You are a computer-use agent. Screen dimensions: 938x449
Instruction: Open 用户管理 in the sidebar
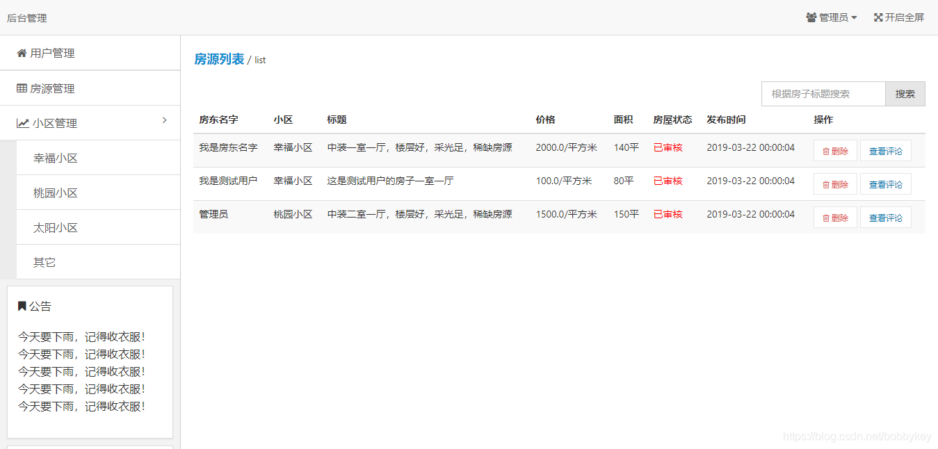90,53
